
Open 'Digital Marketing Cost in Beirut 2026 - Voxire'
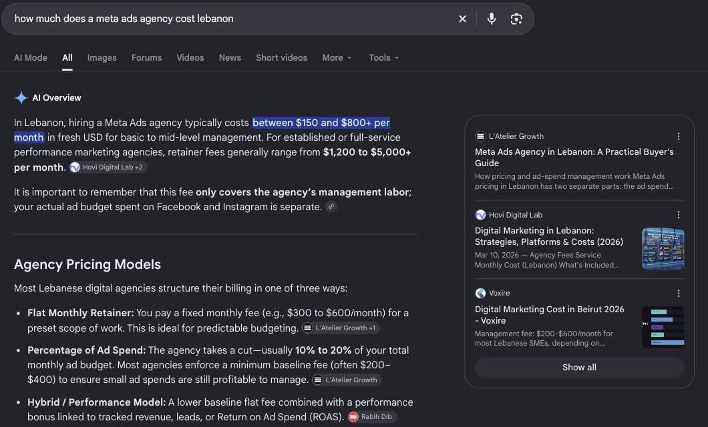pos(550,315)
